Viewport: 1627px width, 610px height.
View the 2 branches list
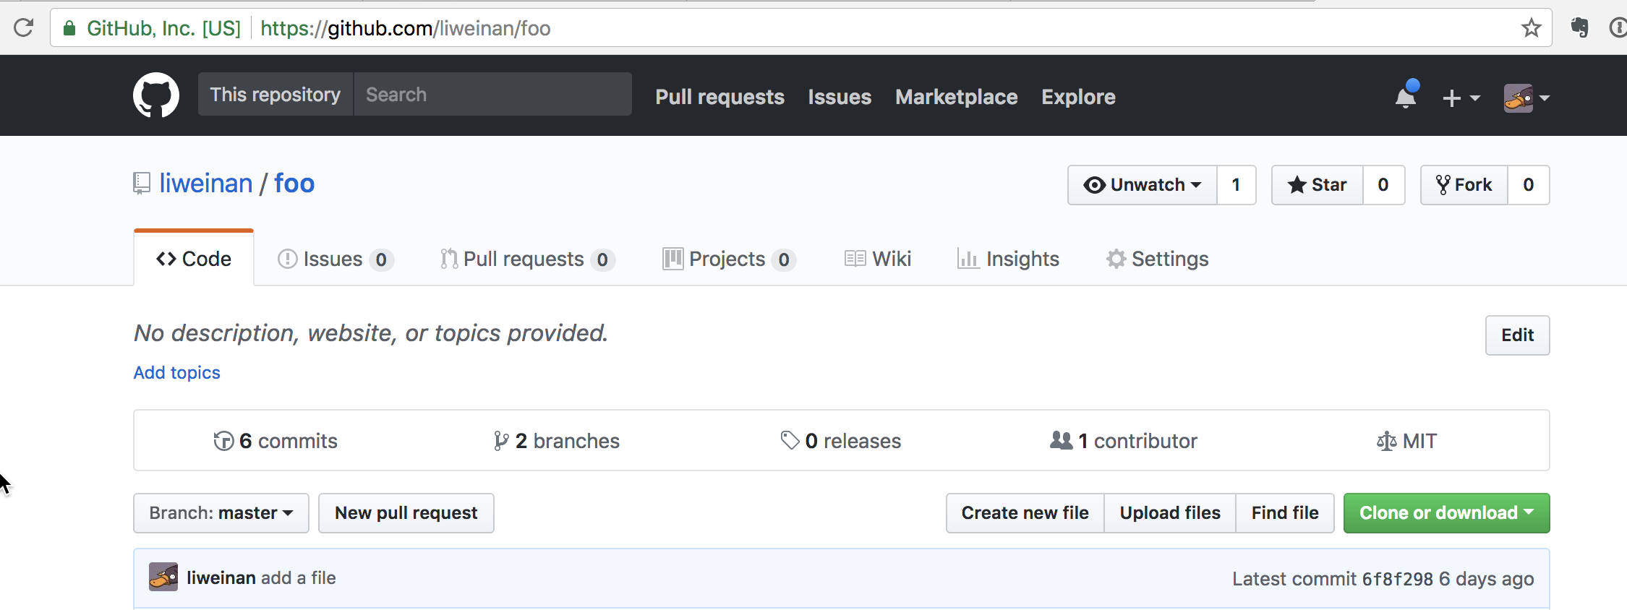[x=556, y=441]
